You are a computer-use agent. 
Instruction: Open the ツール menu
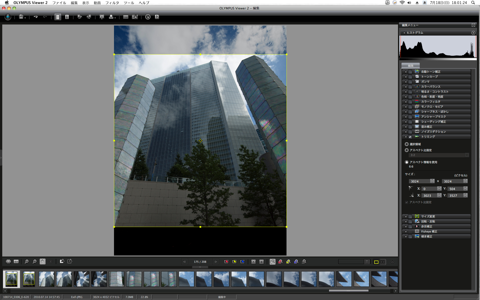pyautogui.click(x=129, y=3)
